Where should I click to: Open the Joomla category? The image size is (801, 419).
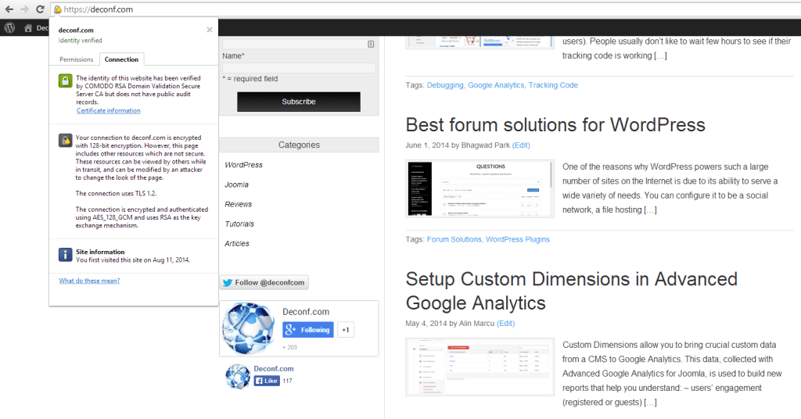236,184
